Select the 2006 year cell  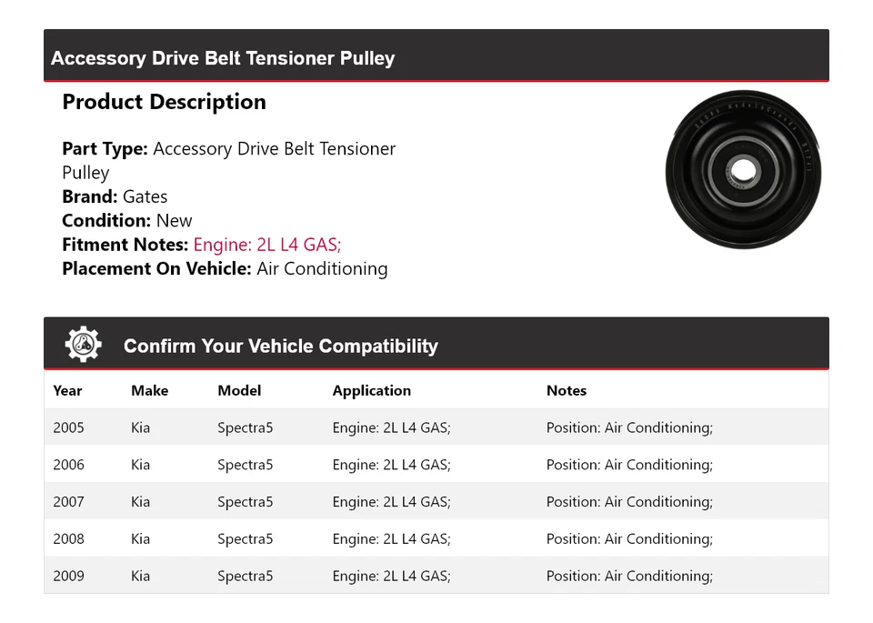click(x=68, y=465)
